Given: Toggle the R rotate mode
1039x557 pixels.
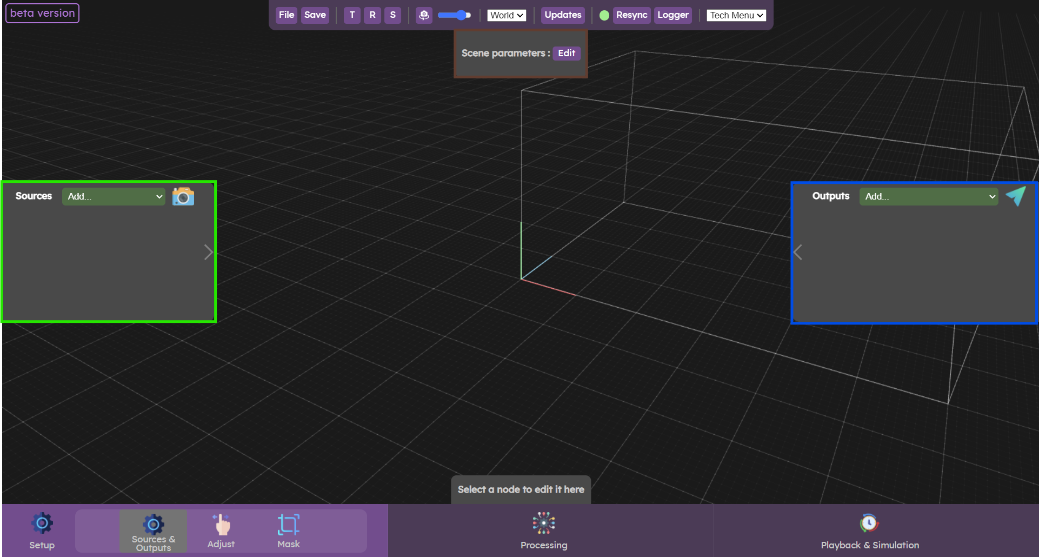Looking at the screenshot, I should [372, 15].
